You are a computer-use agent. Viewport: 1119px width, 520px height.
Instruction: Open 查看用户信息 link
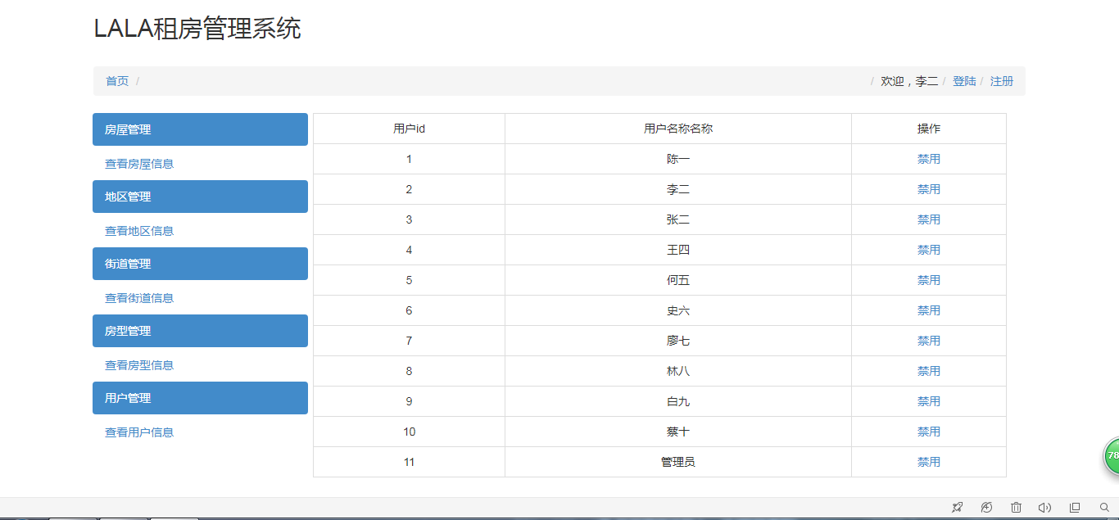point(139,432)
